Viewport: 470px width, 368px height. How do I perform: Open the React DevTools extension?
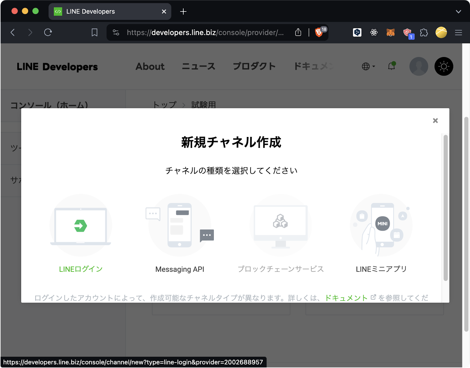pos(374,32)
